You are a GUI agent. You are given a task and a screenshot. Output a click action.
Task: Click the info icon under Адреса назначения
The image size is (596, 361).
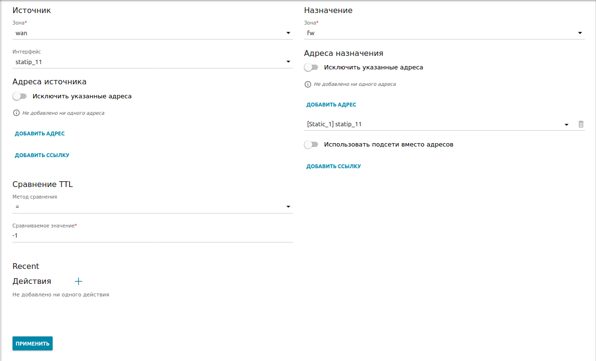(x=308, y=84)
